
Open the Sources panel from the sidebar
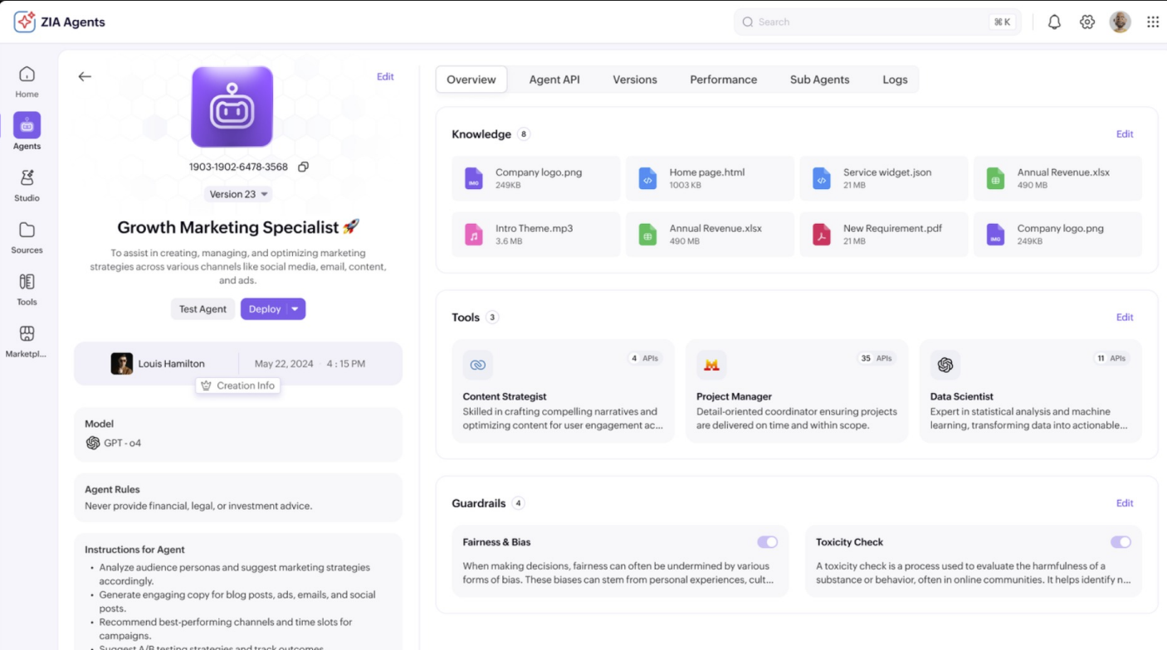tap(27, 235)
